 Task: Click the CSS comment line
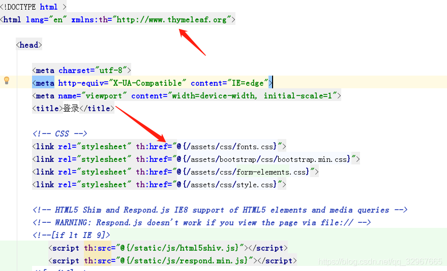(x=59, y=134)
